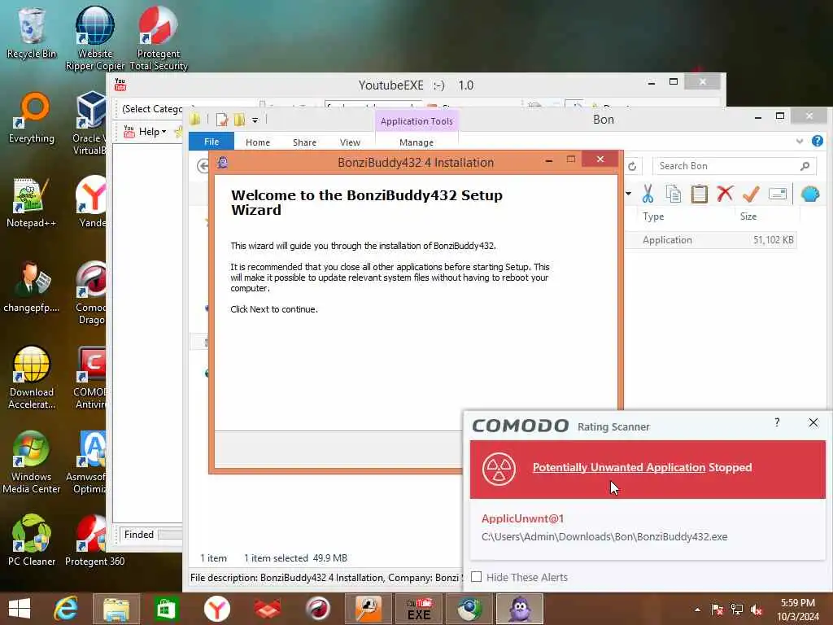Close the Comodo Rating Scanner alert
Screen dimensions: 833x625
click(813, 422)
